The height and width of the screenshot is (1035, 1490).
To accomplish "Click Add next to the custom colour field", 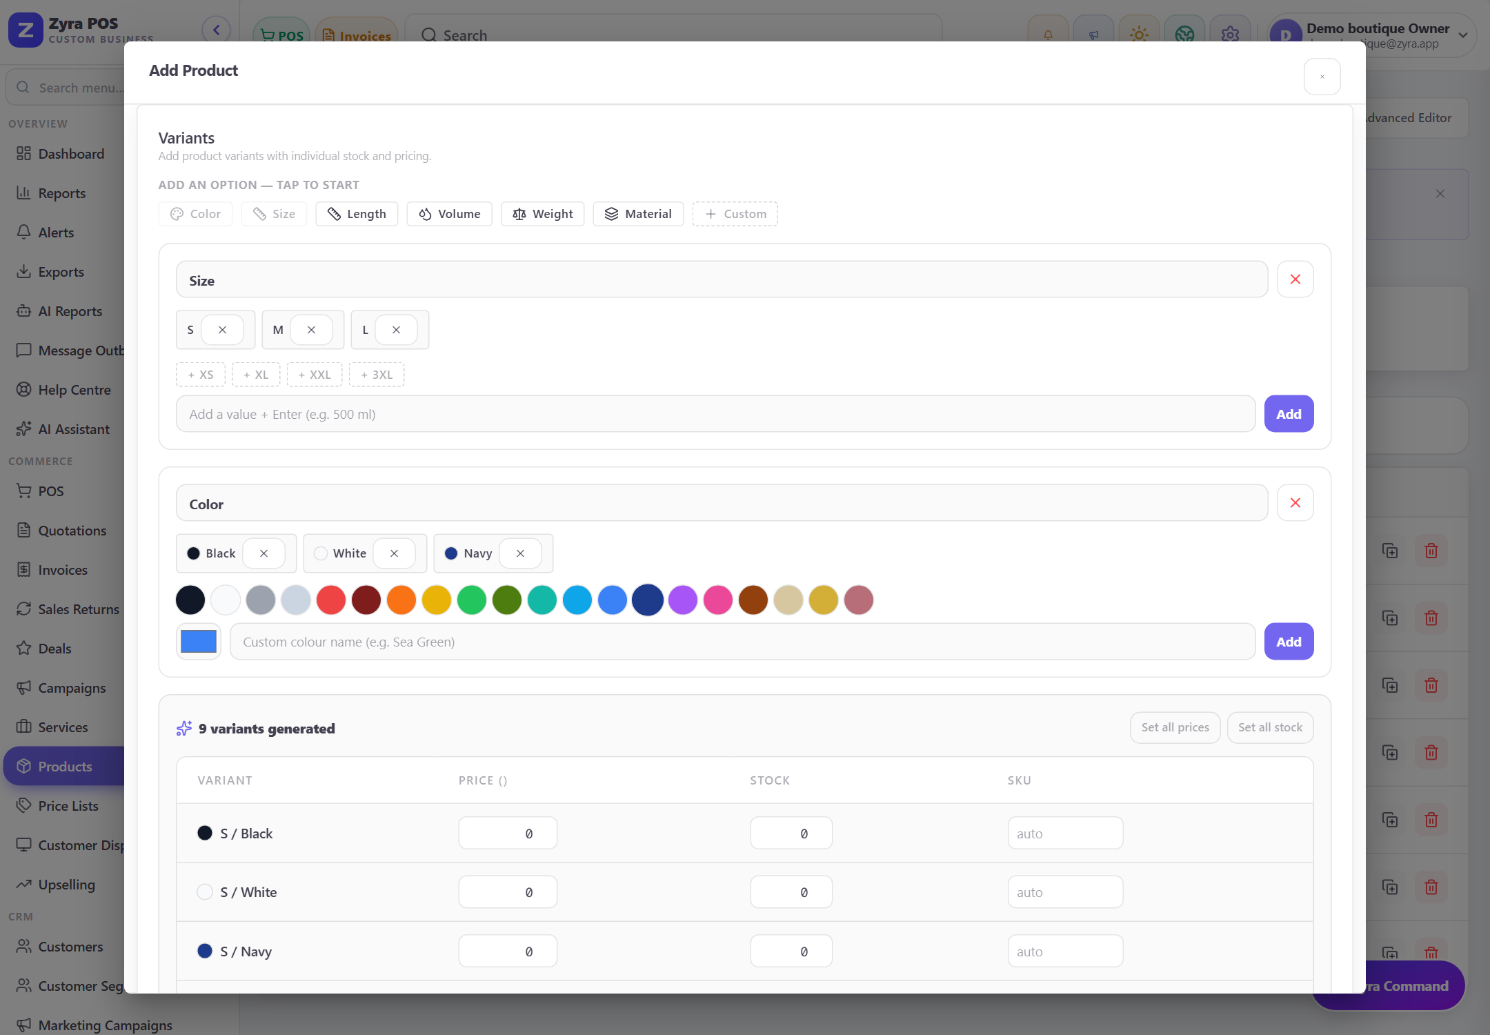I will (x=1289, y=642).
